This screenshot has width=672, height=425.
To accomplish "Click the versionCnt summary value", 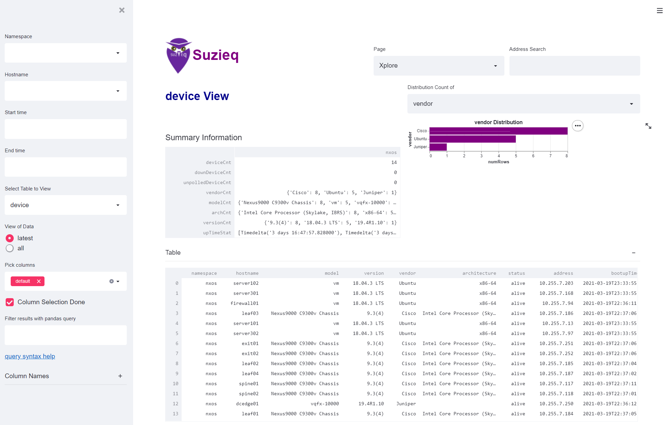I will pos(330,223).
